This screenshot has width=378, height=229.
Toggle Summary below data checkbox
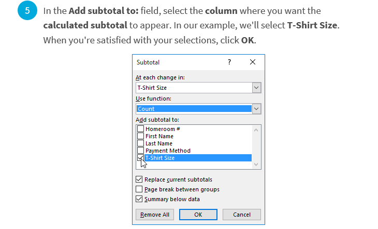tap(139, 199)
